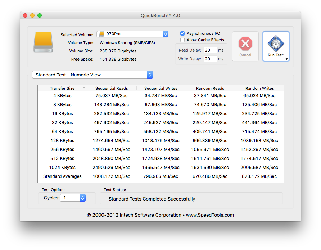The image size is (321, 250).
Task: Click the Sequential Writes column header
Action: coord(161,88)
